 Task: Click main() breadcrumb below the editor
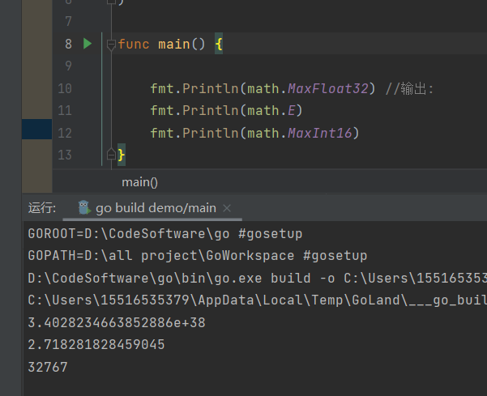(139, 182)
